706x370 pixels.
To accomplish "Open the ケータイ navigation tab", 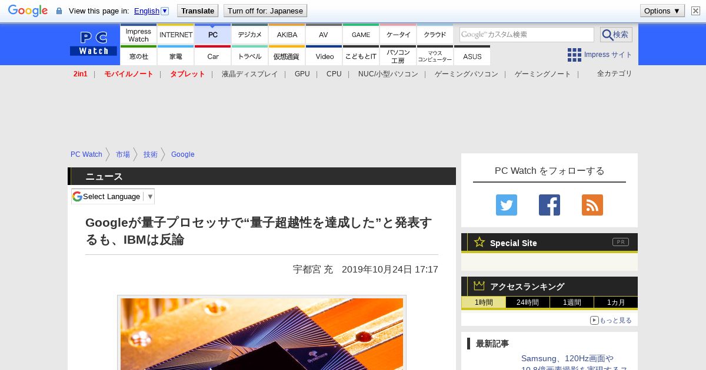I will (x=398, y=34).
